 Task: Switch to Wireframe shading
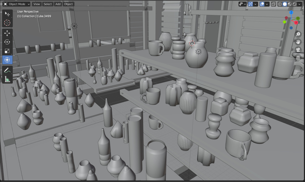(280, 4)
